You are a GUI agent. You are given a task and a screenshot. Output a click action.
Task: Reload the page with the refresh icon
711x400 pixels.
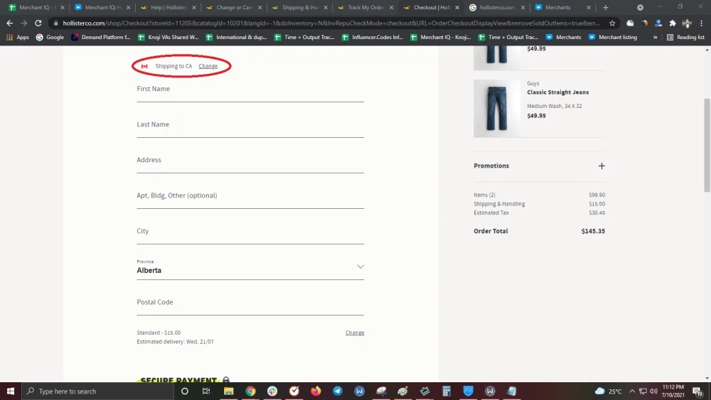coord(38,23)
